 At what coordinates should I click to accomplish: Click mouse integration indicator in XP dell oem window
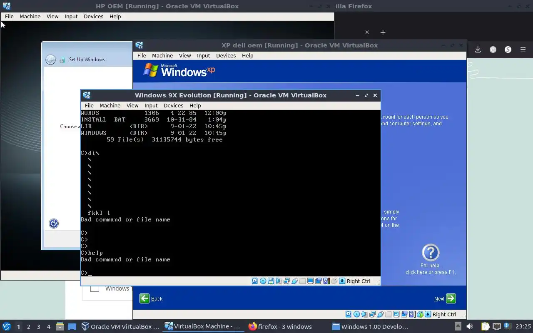[420, 314]
